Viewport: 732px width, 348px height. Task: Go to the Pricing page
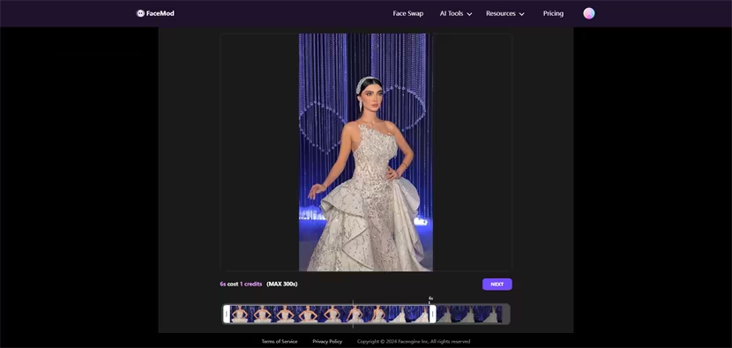[x=553, y=13]
